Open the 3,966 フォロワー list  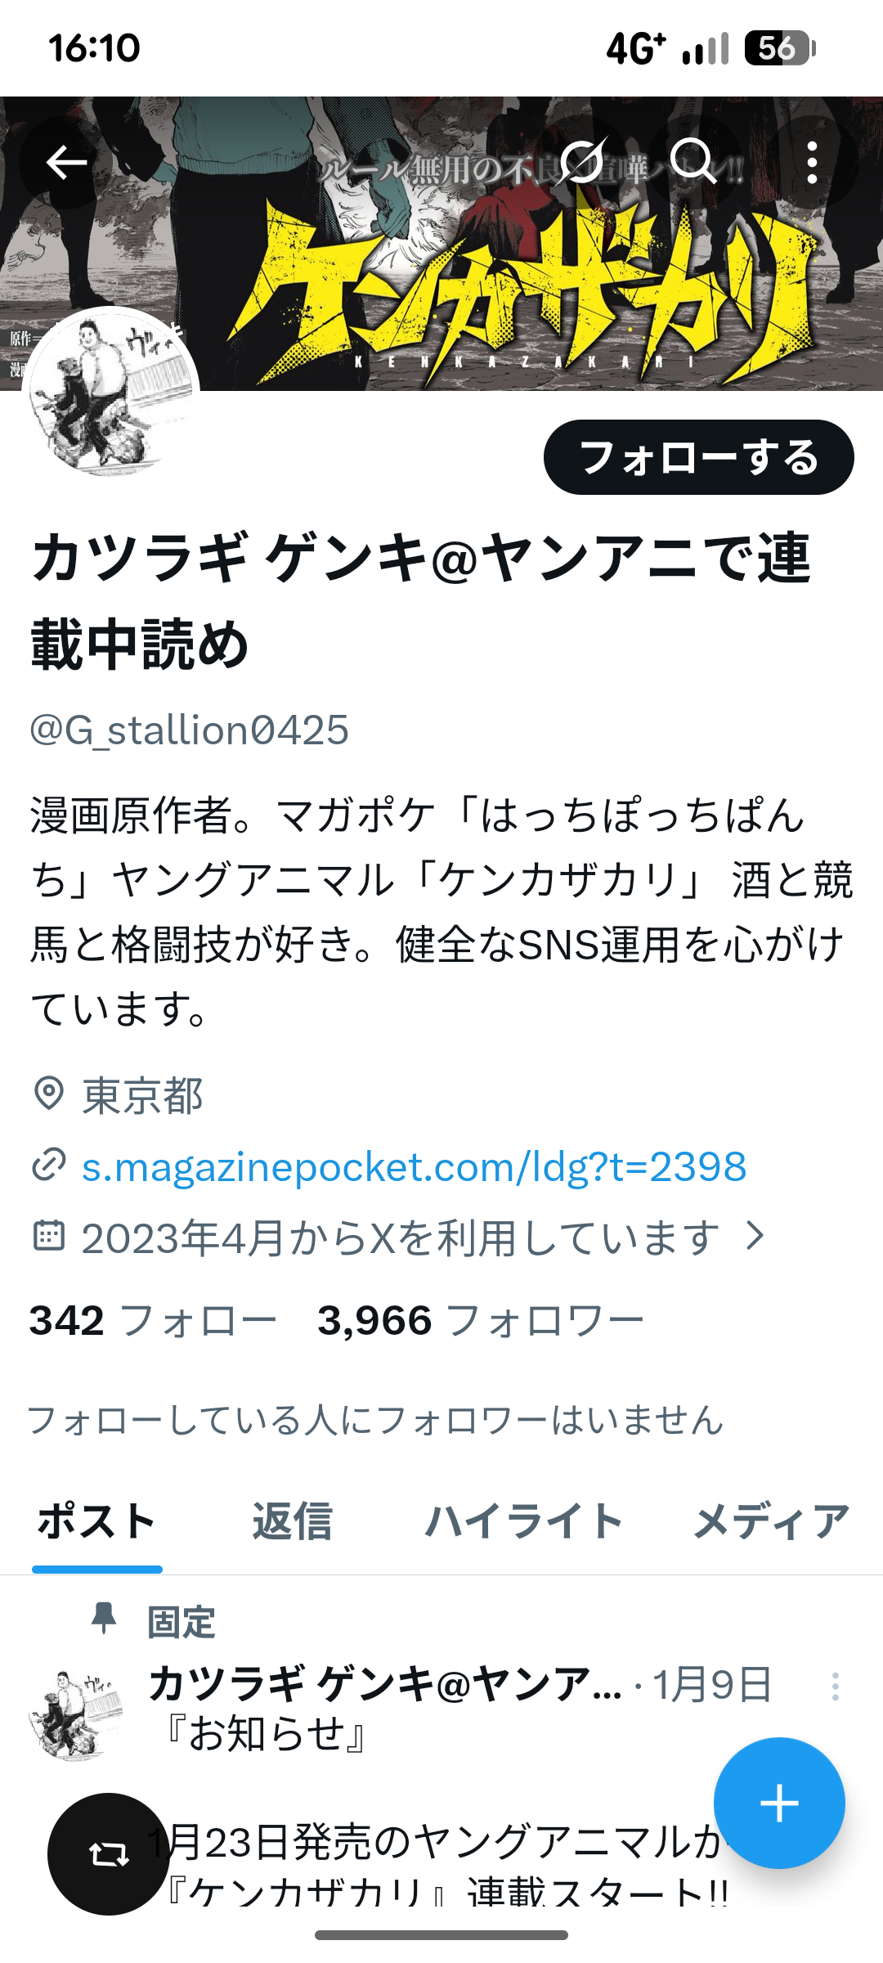[481, 1320]
